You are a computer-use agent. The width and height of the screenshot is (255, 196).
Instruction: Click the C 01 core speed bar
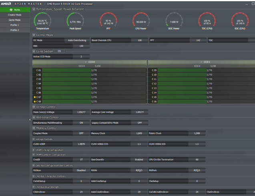click(94, 70)
